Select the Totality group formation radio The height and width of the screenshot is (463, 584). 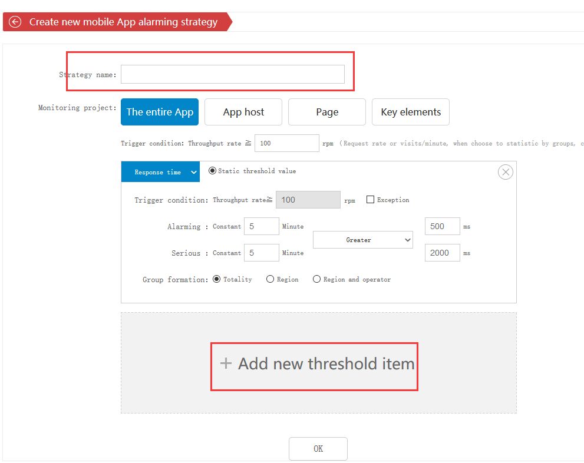coord(216,279)
